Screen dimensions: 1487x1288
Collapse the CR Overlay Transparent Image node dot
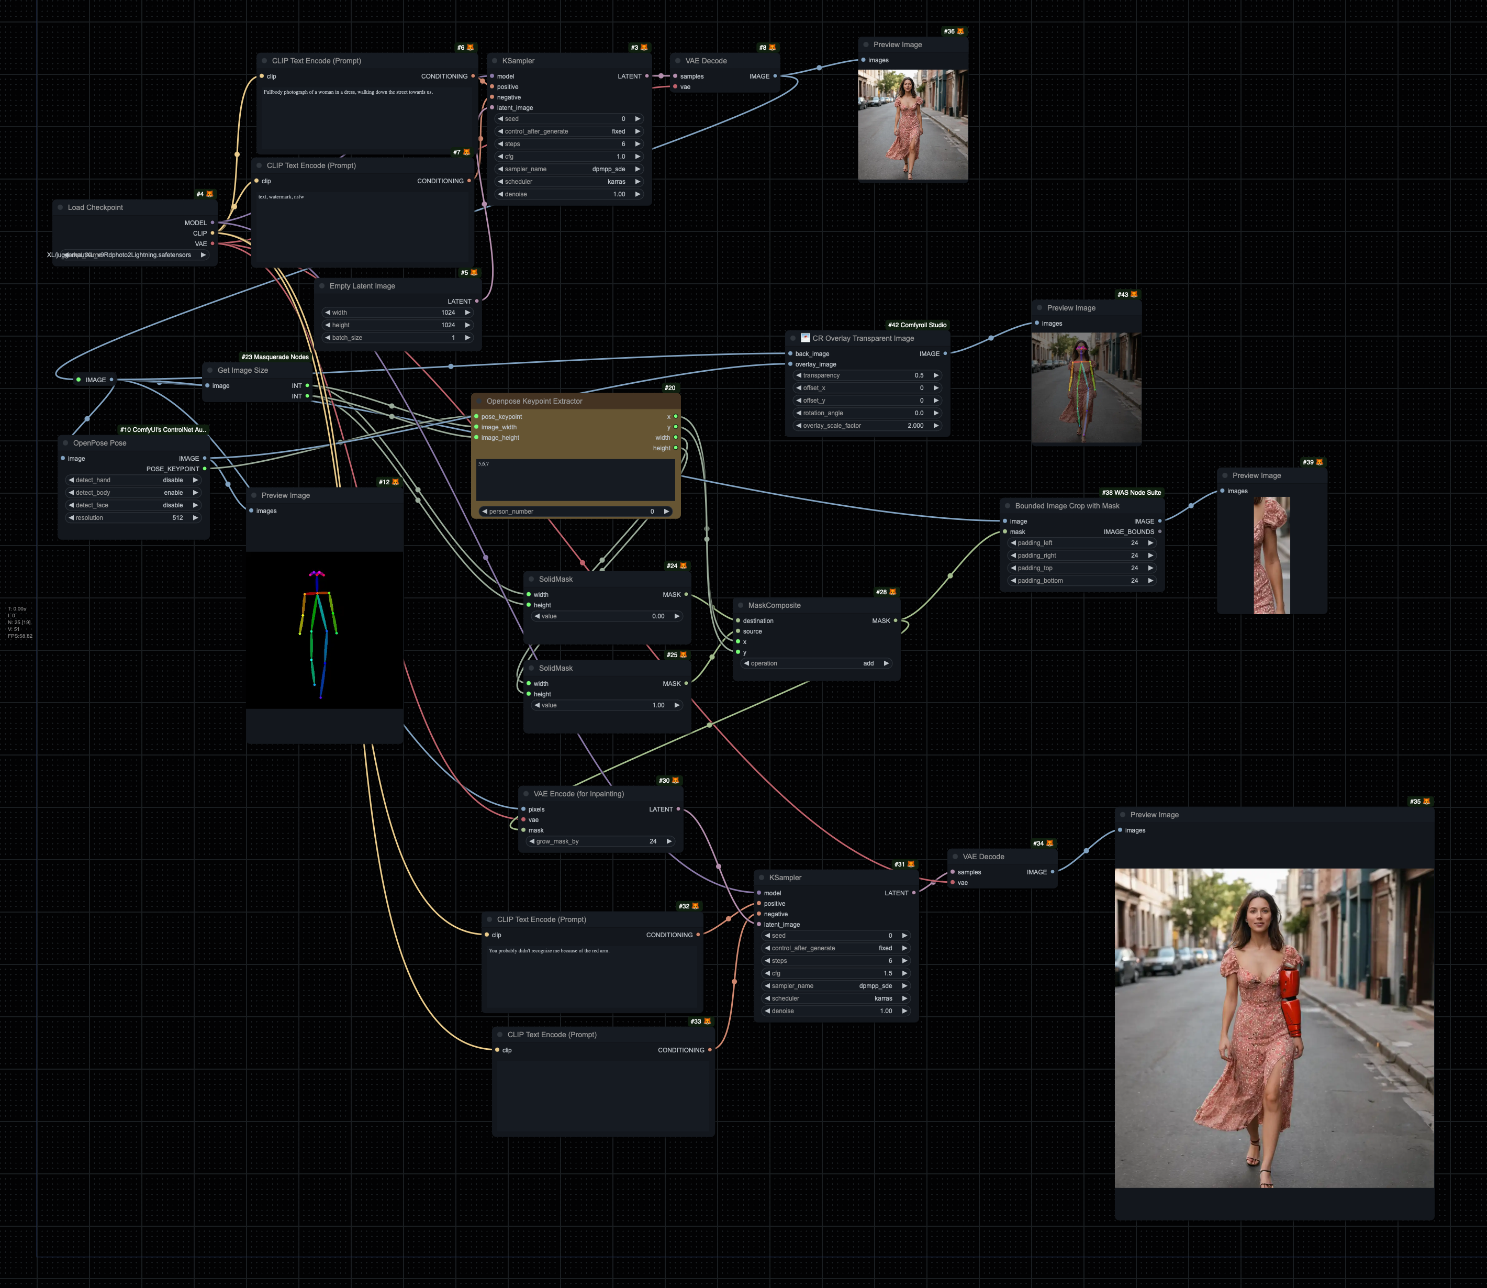point(793,338)
